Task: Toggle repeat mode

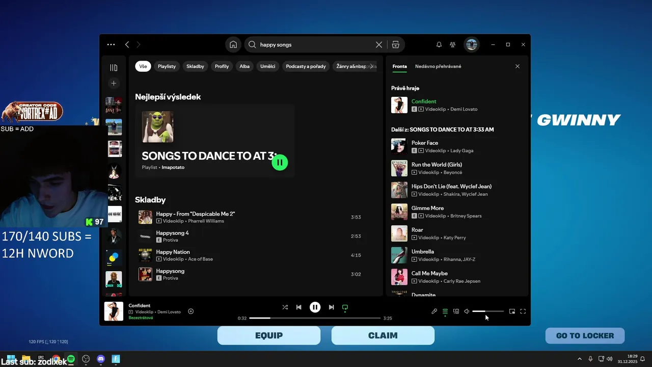Action: pyautogui.click(x=345, y=307)
